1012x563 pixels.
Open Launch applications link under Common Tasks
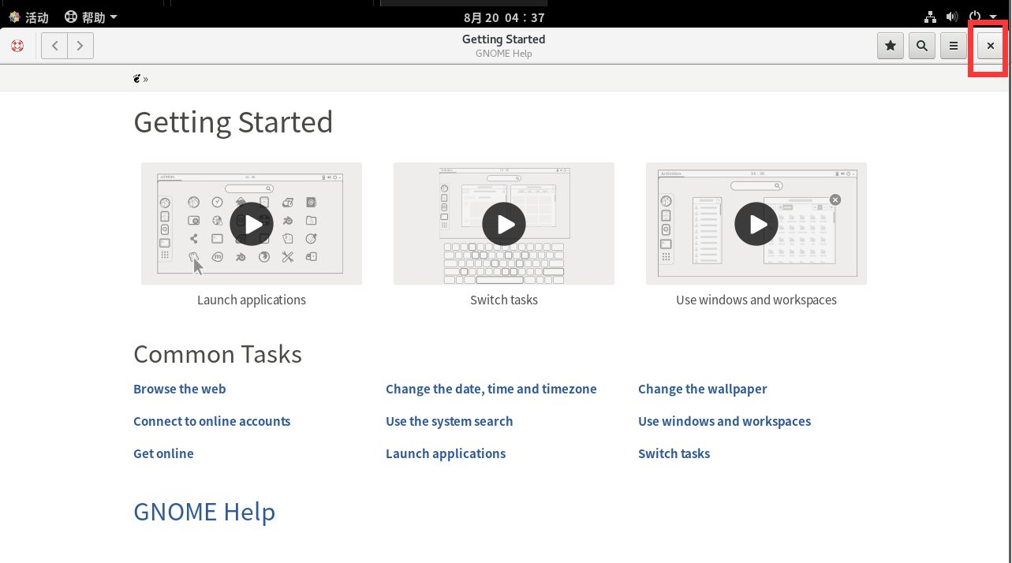pos(446,453)
